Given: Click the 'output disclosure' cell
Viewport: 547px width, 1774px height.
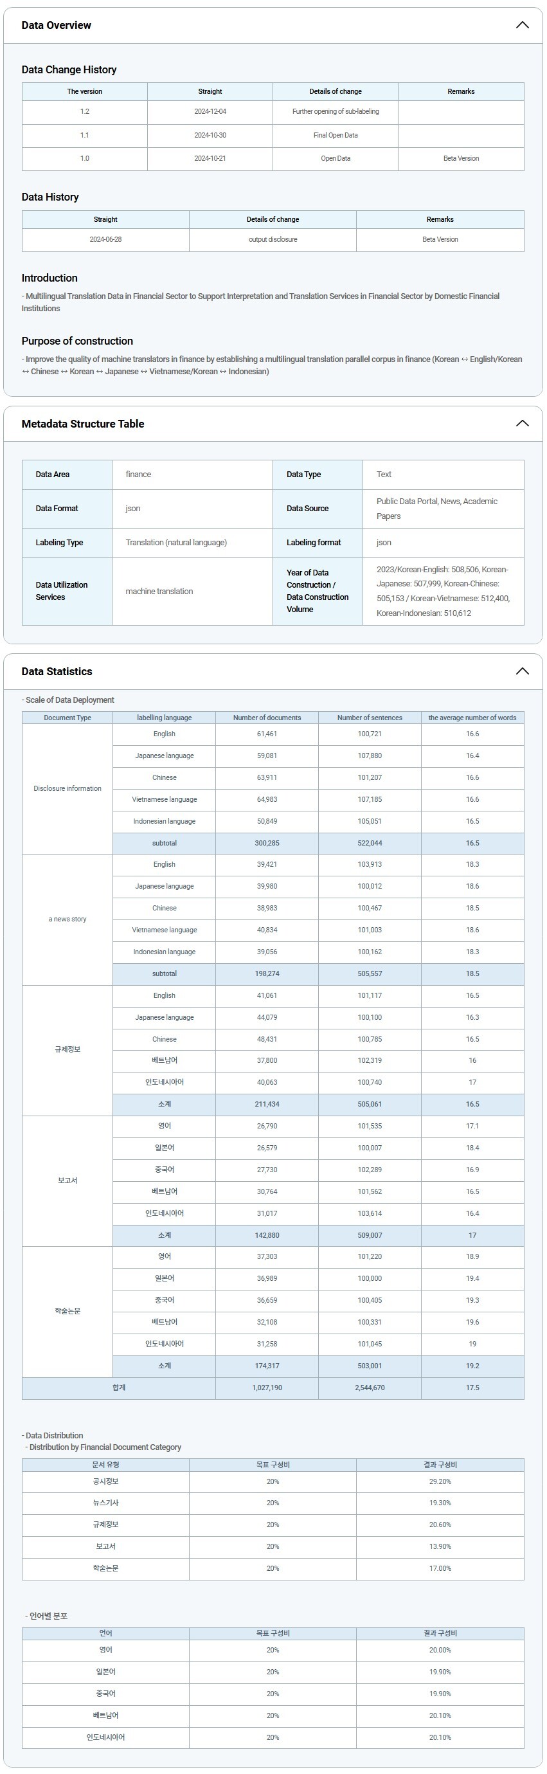Looking at the screenshot, I should click(x=273, y=240).
